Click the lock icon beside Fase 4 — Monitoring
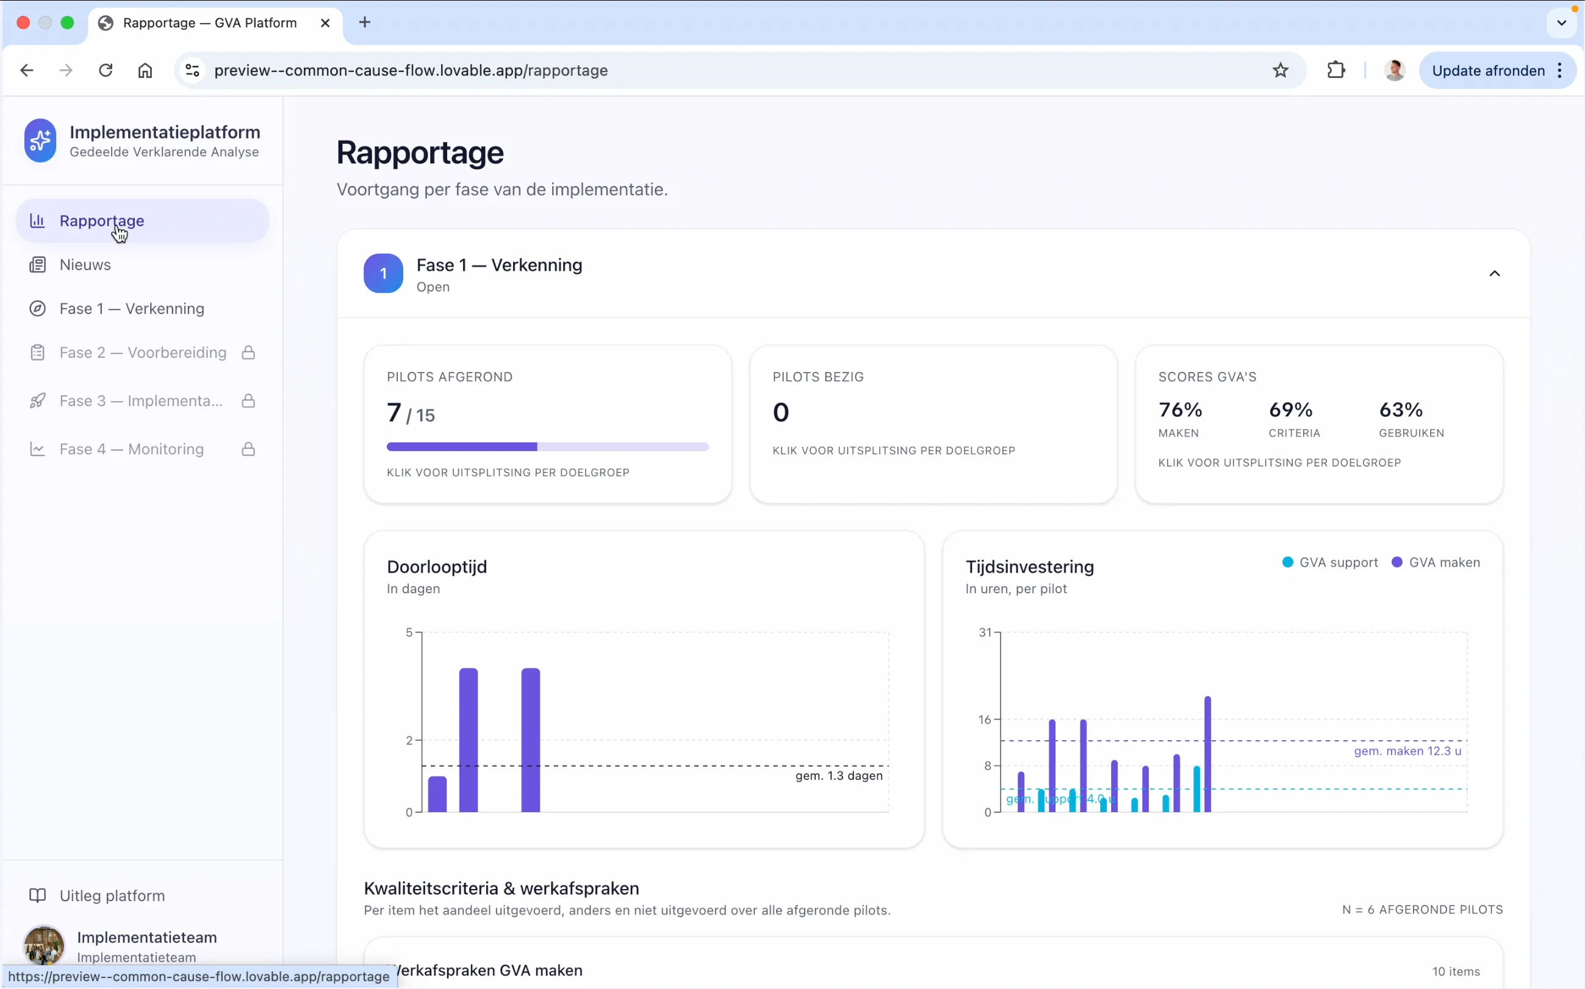 pyautogui.click(x=248, y=449)
